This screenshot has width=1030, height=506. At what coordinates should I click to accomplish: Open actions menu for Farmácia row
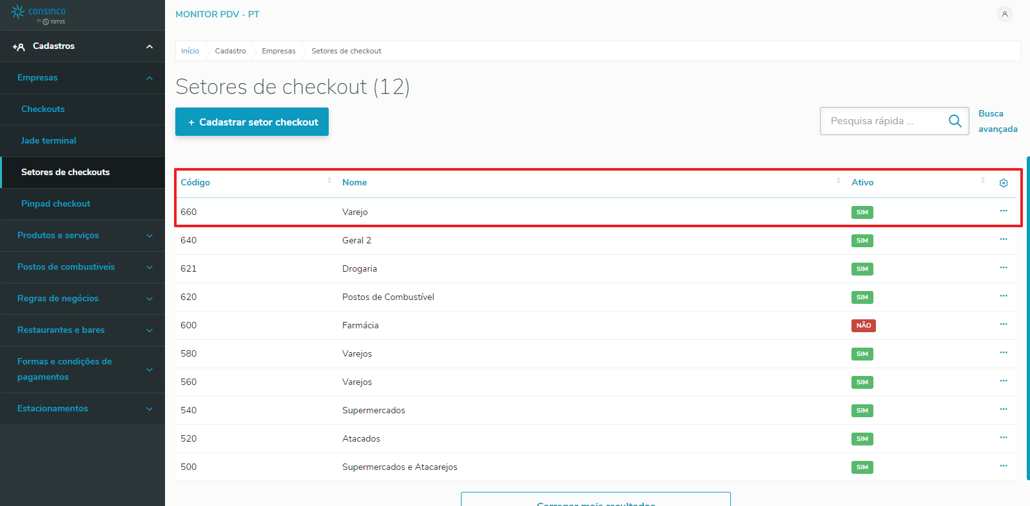pos(1004,324)
